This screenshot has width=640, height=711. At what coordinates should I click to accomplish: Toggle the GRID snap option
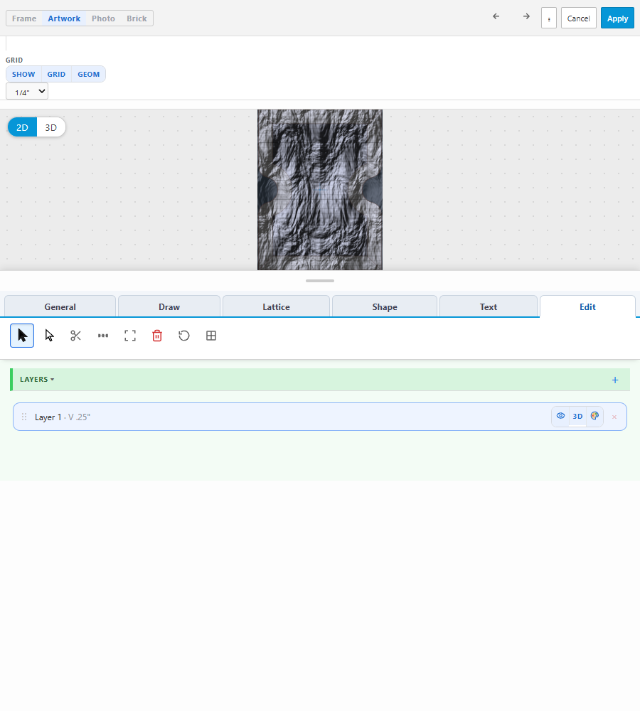[56, 75]
